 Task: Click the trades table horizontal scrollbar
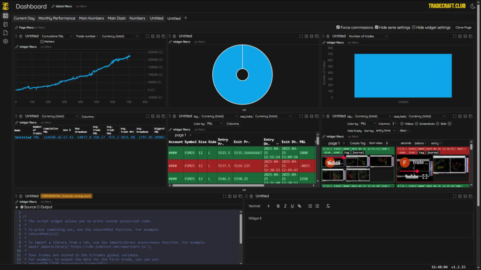click(218, 185)
